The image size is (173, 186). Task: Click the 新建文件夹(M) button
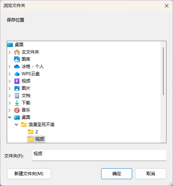[29, 174]
